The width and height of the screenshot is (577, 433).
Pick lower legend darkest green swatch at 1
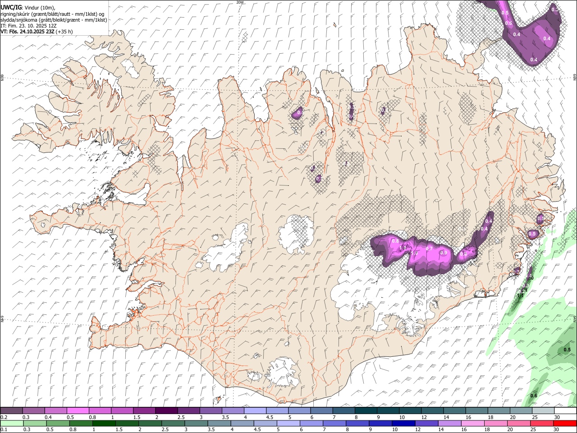[x=104, y=423]
